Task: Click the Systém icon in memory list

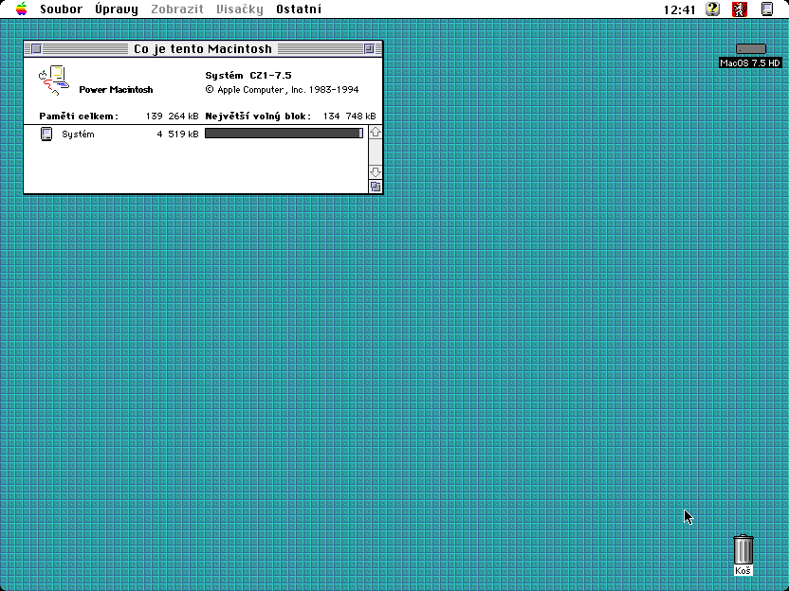Action: [47, 134]
